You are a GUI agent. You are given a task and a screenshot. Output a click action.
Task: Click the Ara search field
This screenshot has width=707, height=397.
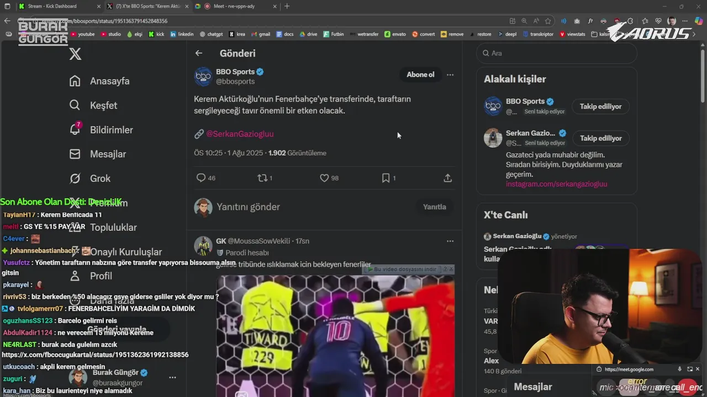[x=557, y=53]
